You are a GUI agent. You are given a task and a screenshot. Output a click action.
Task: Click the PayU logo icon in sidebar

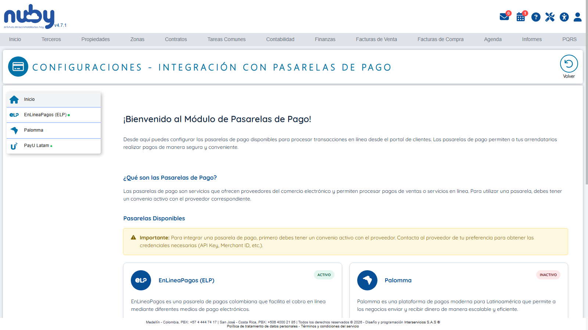click(x=14, y=146)
